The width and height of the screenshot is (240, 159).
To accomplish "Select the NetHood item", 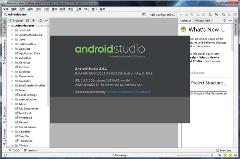I will tap(25, 113).
